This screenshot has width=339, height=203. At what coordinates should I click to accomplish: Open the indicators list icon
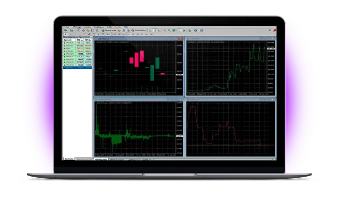tap(189, 30)
